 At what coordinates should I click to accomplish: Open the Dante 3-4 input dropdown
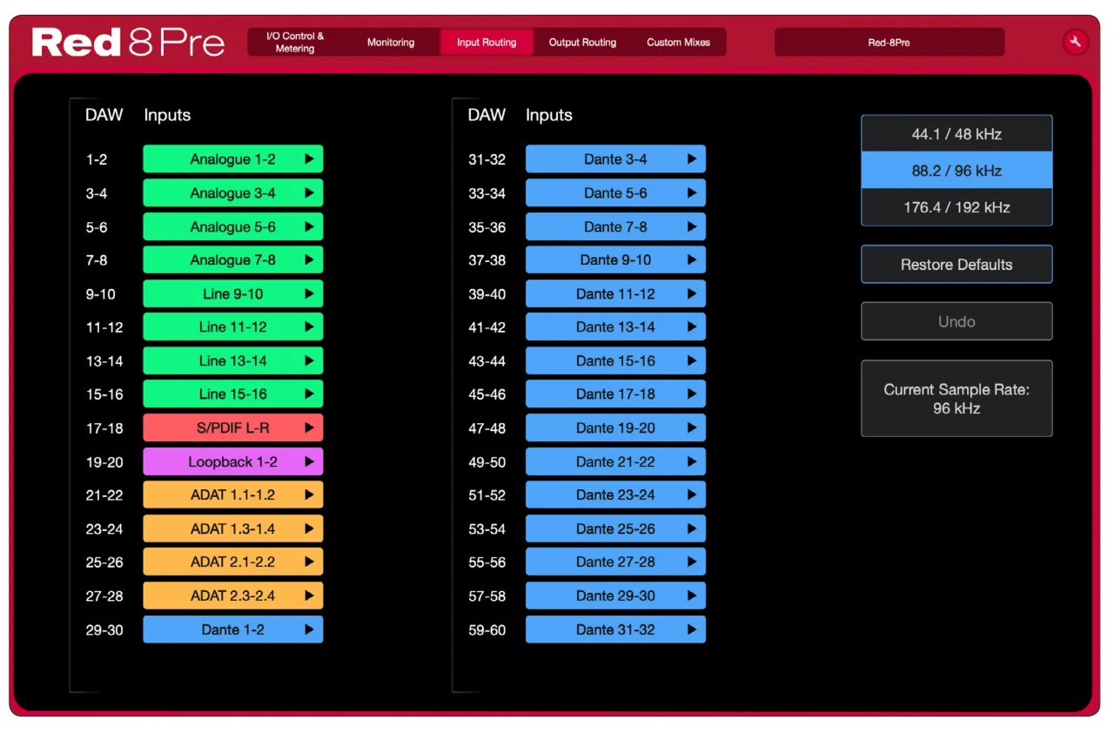point(615,159)
